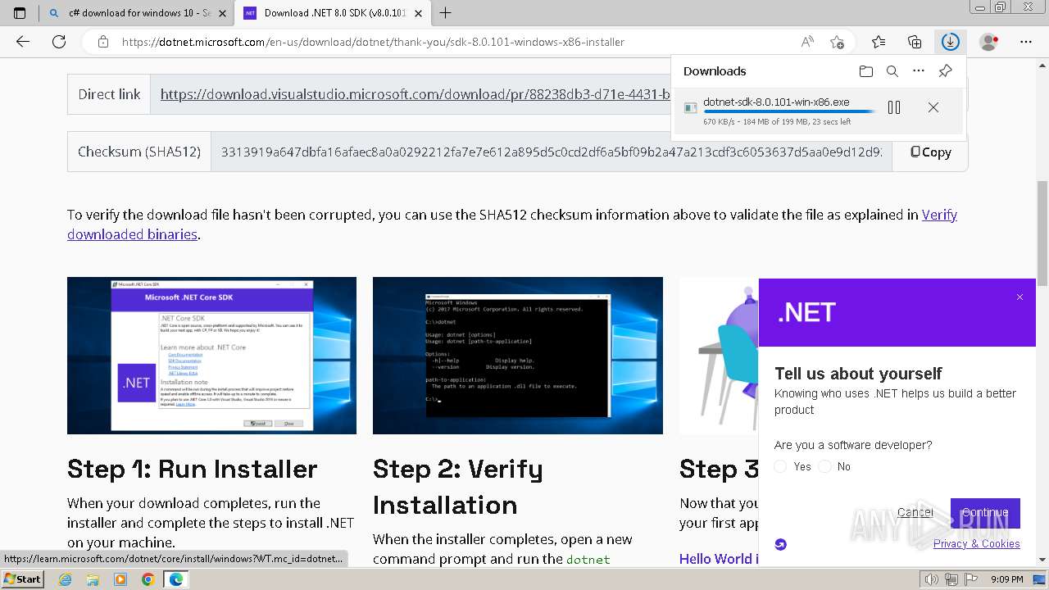Open the Windows Start menu
This screenshot has width=1049, height=590.
(23, 579)
